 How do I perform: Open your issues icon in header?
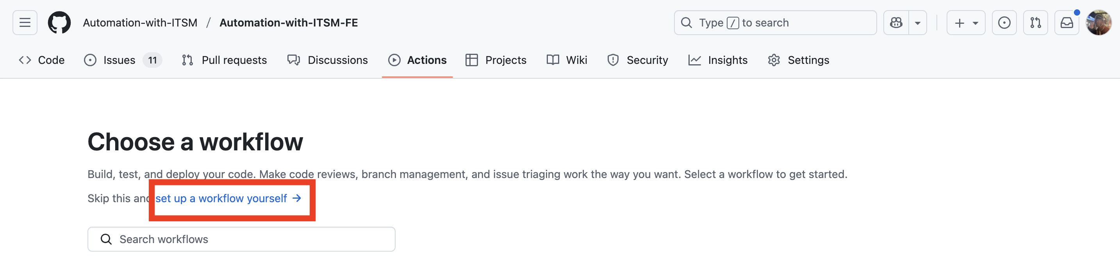click(x=1004, y=23)
